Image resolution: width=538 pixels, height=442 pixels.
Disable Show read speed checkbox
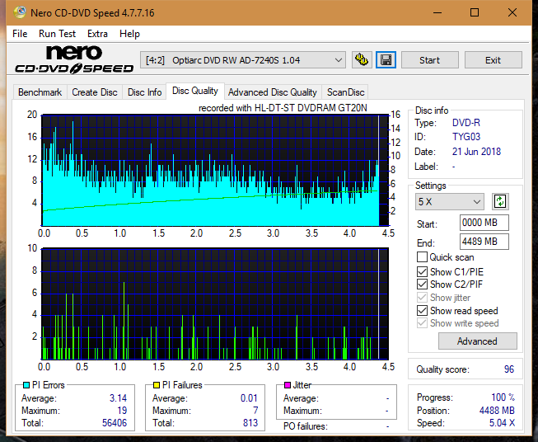tap(422, 310)
